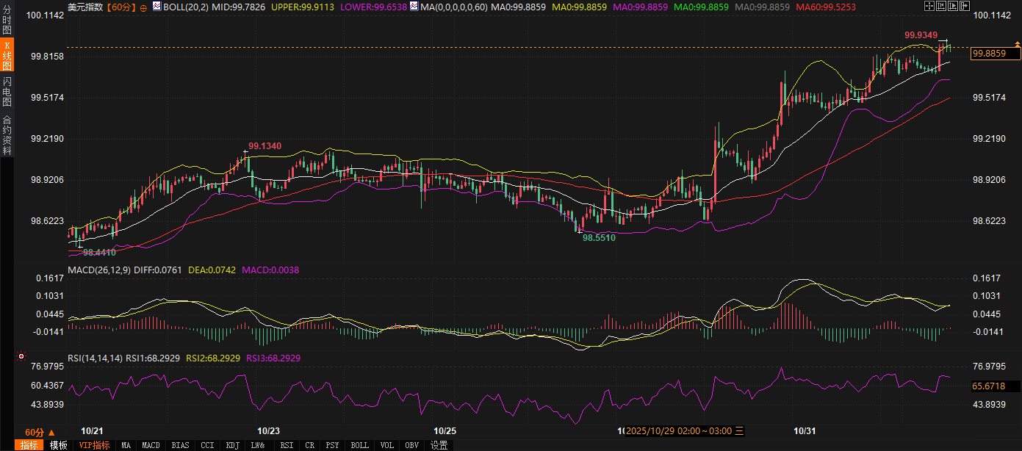This screenshot has width=1022, height=451.
Task: Click the KDJ indicator button
Action: coord(232,445)
